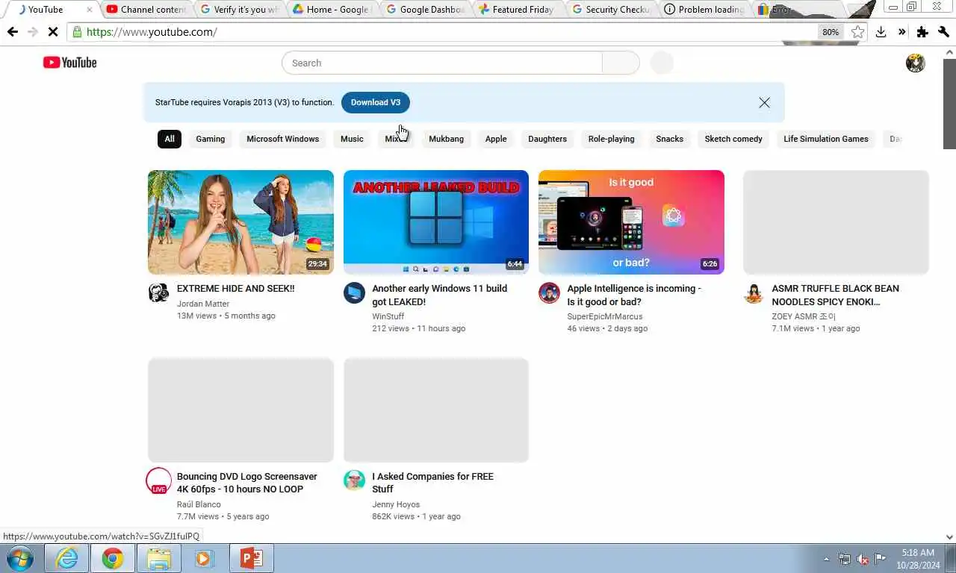Select the Life Simulation Games chip

[x=826, y=139]
